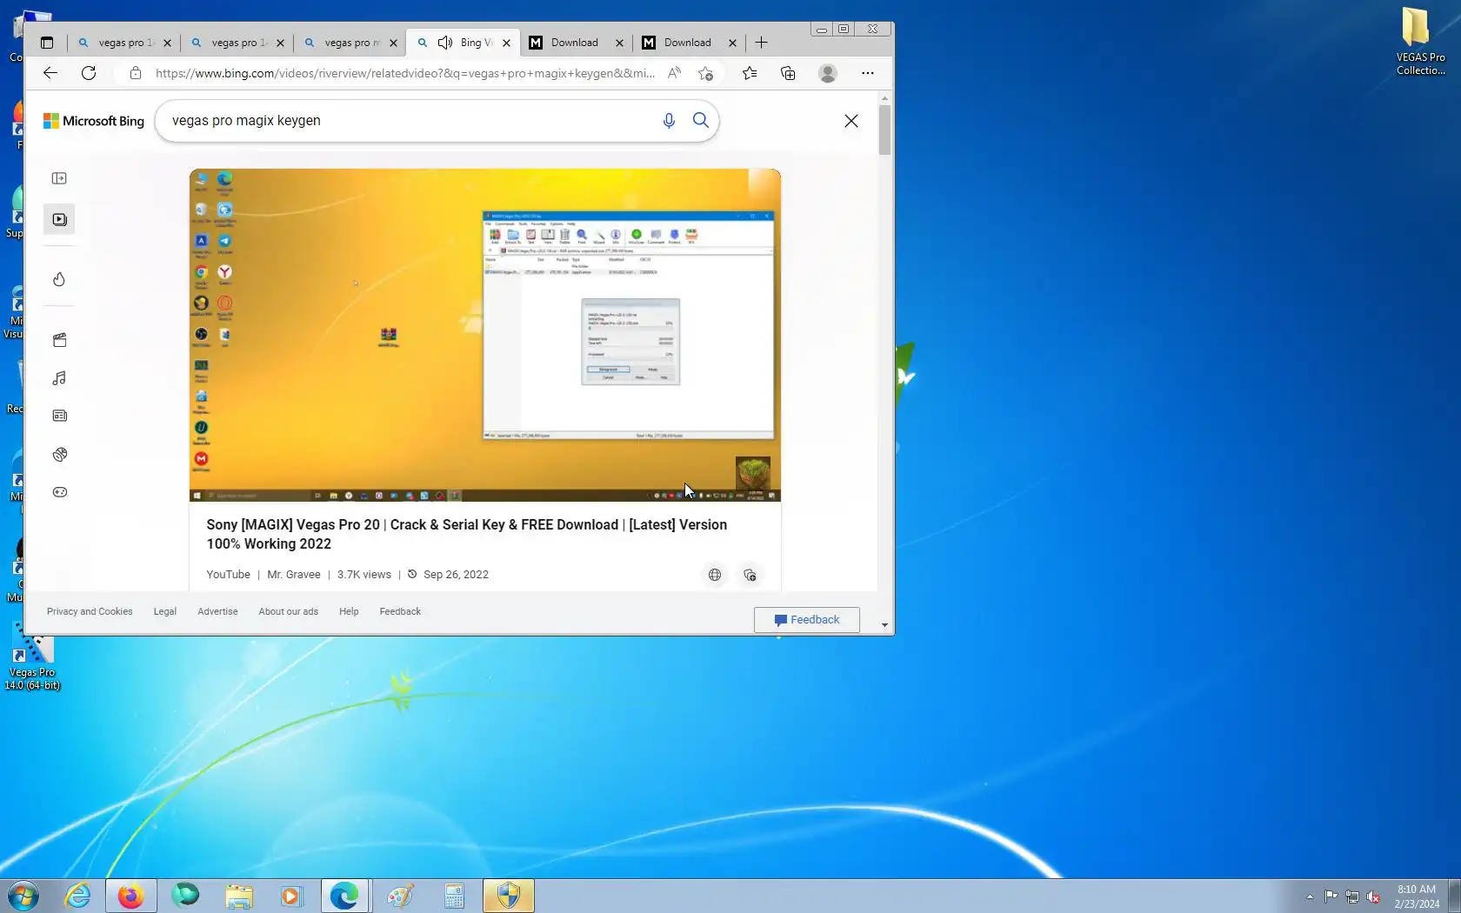View site information lock icon
The width and height of the screenshot is (1461, 913).
click(136, 73)
